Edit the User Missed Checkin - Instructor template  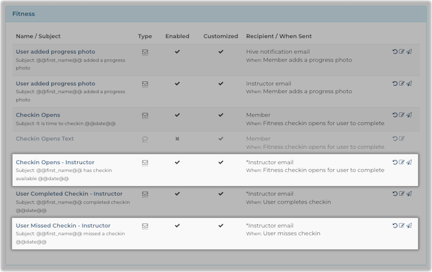402,226
